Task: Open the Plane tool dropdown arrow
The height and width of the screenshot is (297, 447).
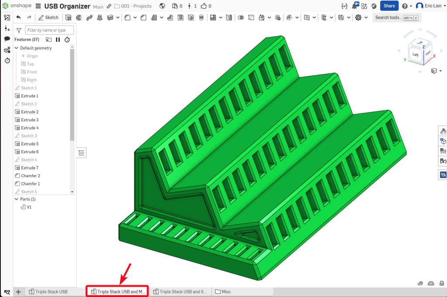Action: pyautogui.click(x=314, y=18)
